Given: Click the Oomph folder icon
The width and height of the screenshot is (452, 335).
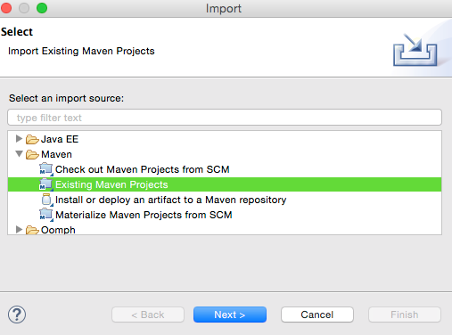Looking at the screenshot, I should [x=32, y=230].
